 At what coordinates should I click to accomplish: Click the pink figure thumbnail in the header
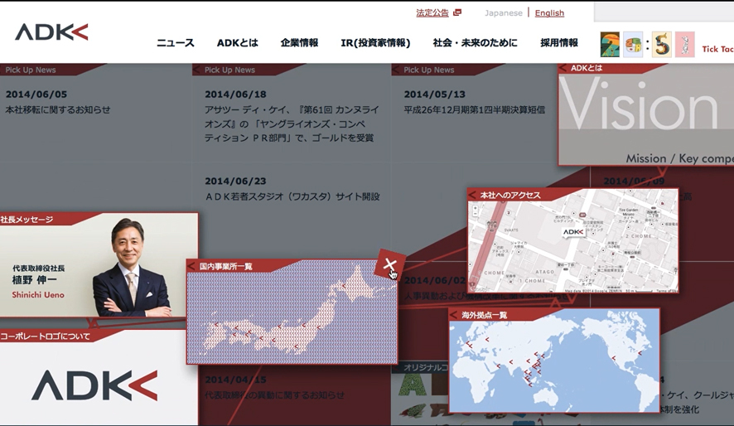684,45
